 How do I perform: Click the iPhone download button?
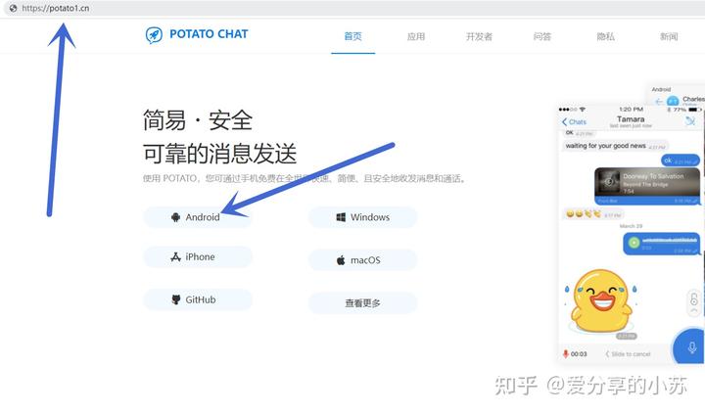pos(198,257)
